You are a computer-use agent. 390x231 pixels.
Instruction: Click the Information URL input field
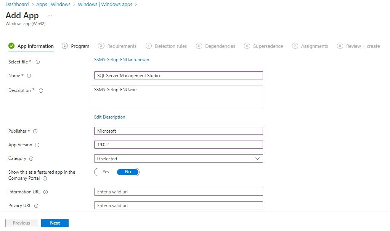tap(178, 191)
